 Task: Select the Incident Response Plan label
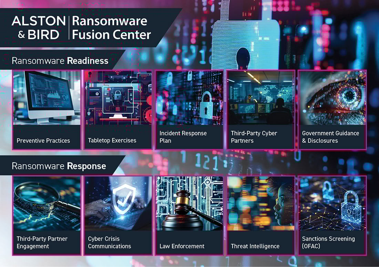pyautogui.click(x=183, y=137)
